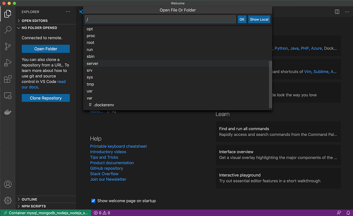Click the OK button in dialog
The height and width of the screenshot is (216, 353).
coord(242,19)
